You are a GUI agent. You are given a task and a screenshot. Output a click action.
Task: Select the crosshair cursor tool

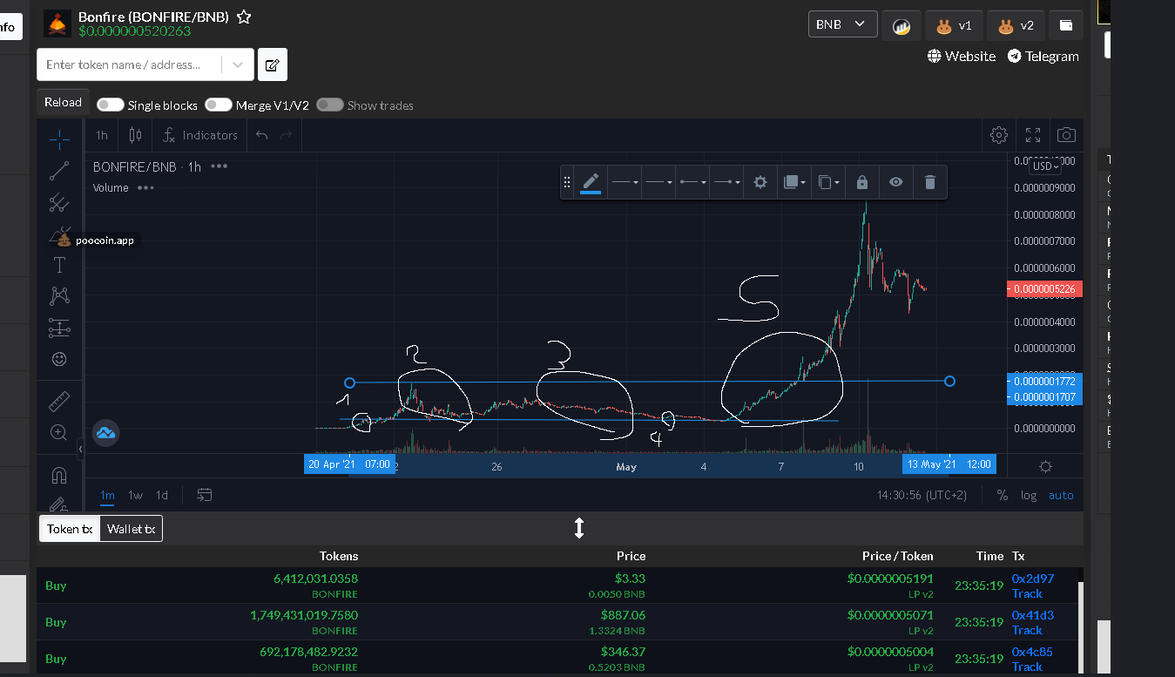[x=59, y=139]
